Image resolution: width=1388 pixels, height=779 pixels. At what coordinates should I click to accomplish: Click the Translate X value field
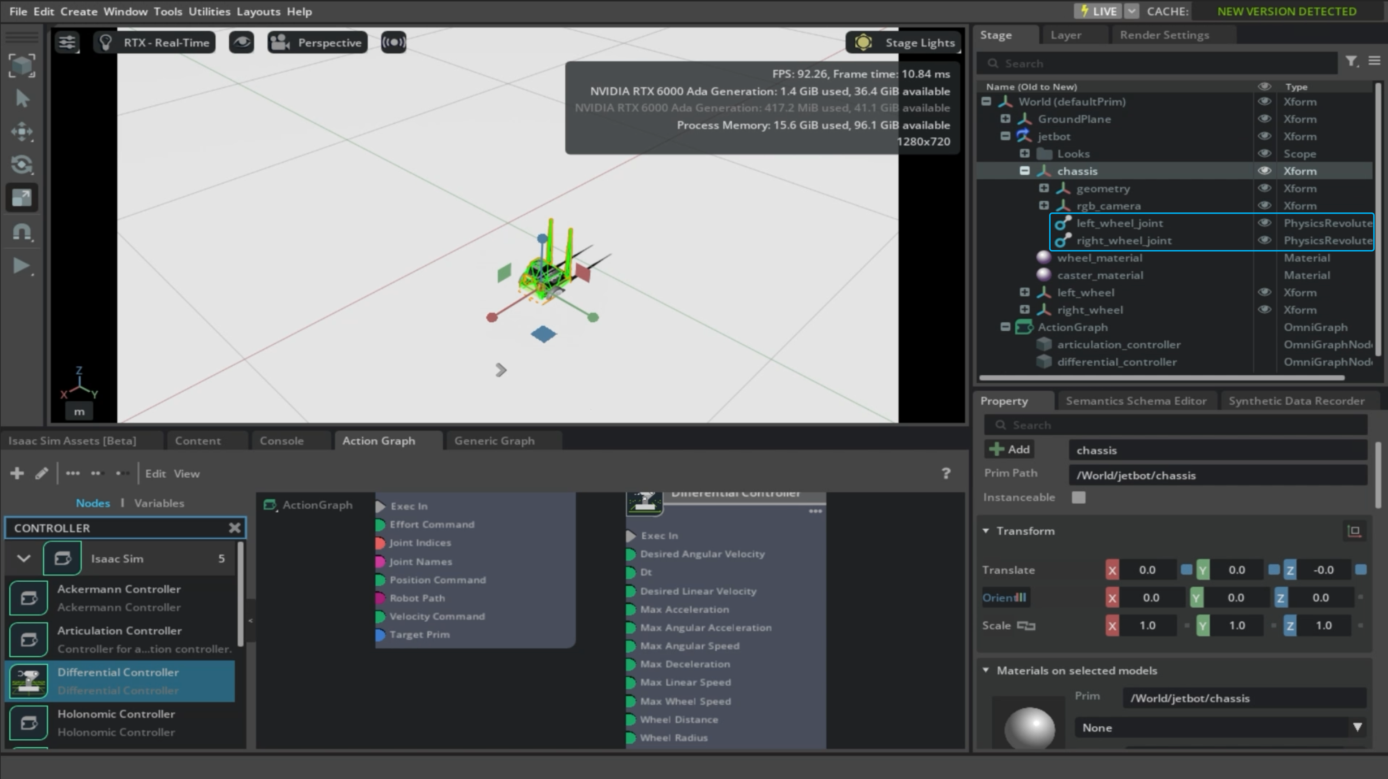1147,569
